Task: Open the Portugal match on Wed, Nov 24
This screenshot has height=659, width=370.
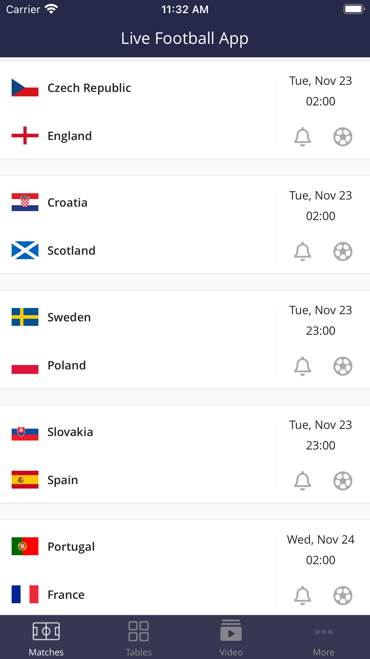Action: pyautogui.click(x=321, y=540)
